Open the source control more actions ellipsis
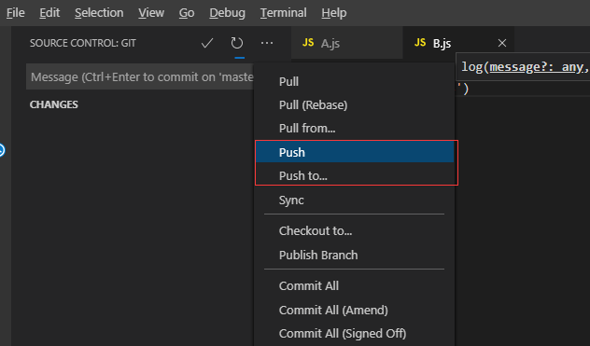 [x=267, y=43]
